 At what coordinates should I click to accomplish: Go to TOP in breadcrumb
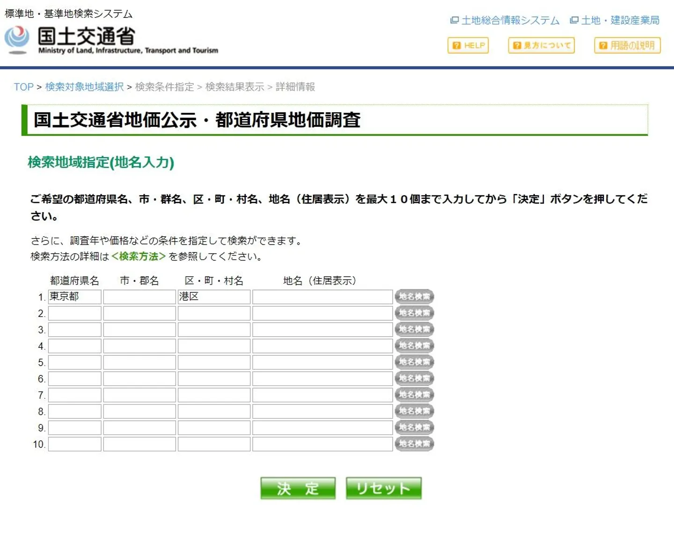[23, 87]
